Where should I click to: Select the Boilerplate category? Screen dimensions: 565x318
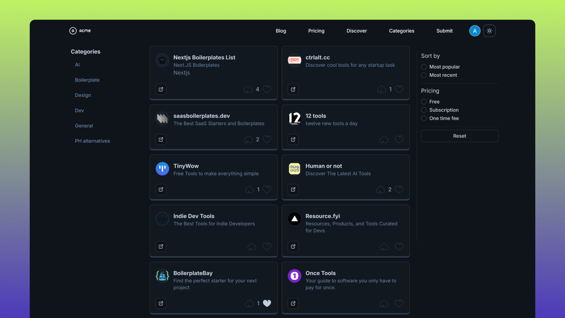pos(87,80)
